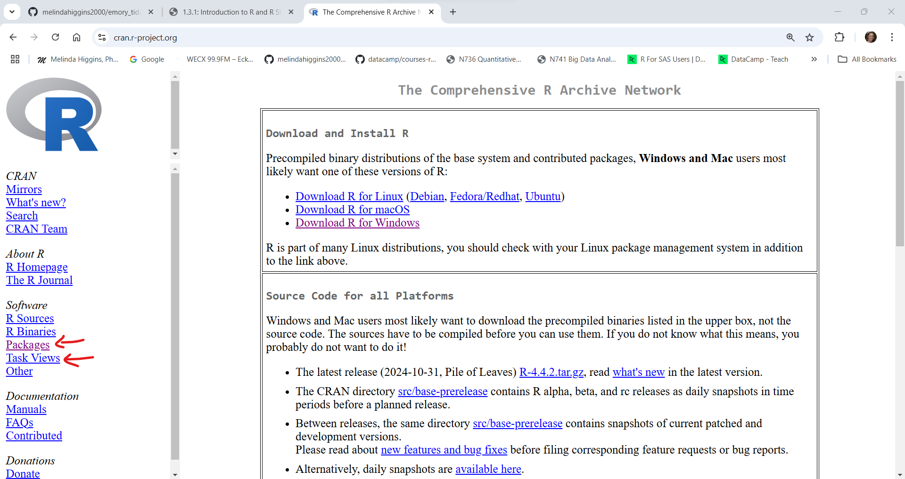Reload the page with the refresh icon

tap(55, 37)
